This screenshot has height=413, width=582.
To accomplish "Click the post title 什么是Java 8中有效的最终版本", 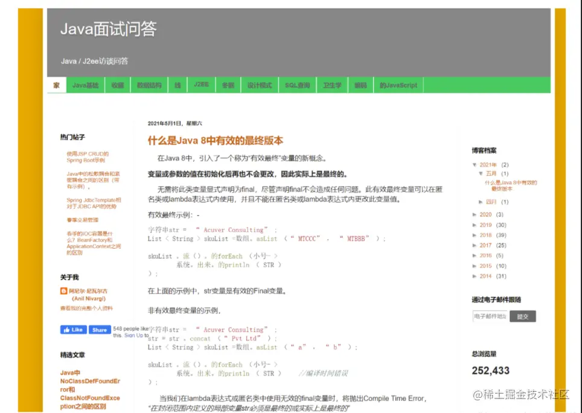I will (x=216, y=141).
